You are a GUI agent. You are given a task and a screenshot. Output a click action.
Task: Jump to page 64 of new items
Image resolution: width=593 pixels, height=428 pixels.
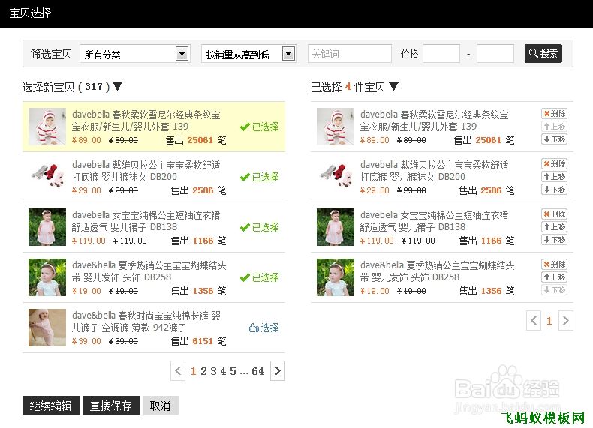pyautogui.click(x=258, y=371)
